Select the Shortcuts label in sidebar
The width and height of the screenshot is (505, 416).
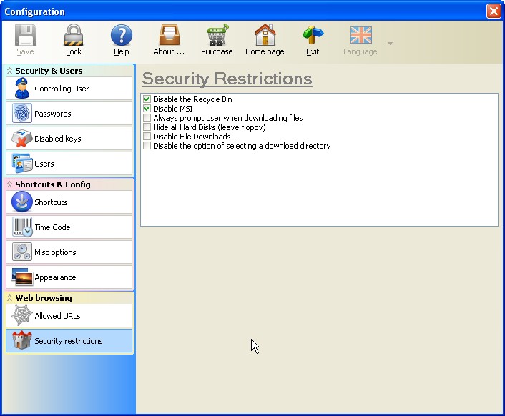point(51,202)
